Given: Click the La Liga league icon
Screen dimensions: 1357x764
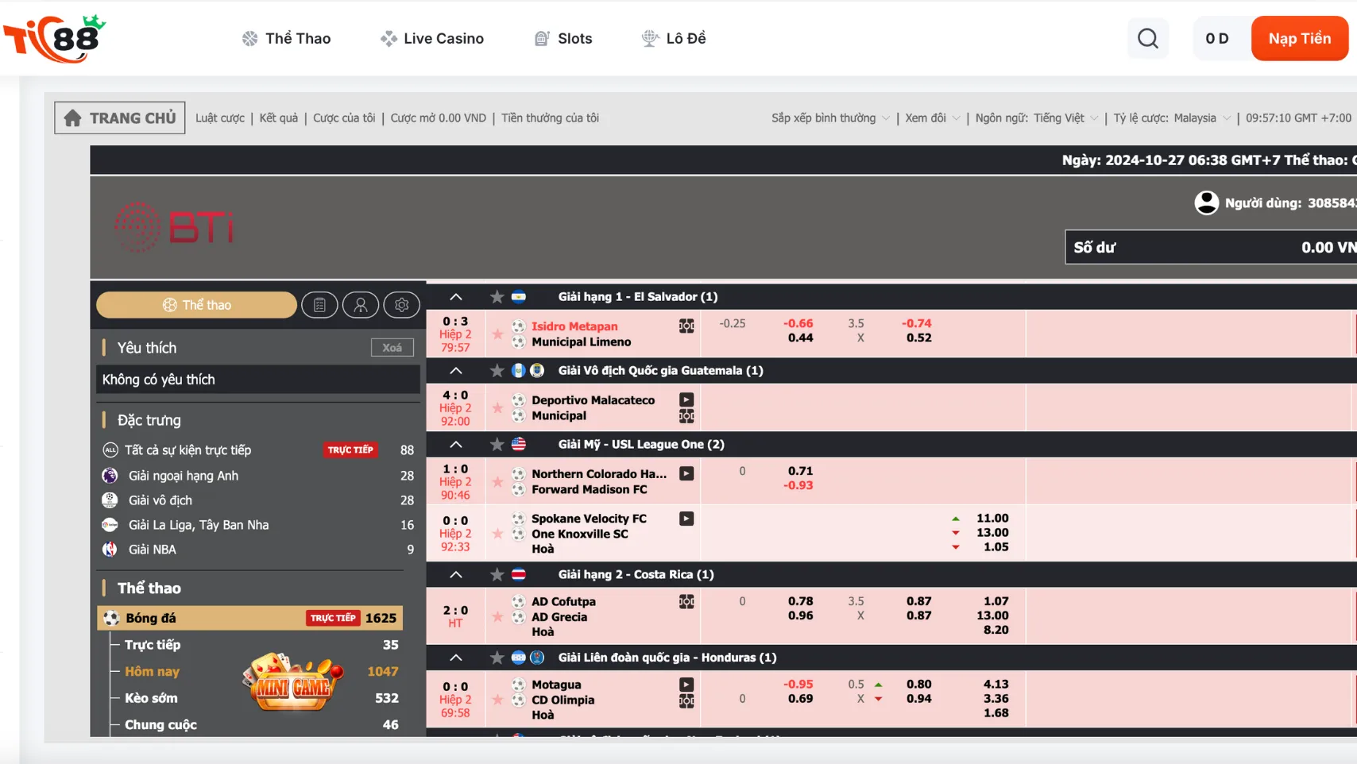Looking at the screenshot, I should [110, 525].
